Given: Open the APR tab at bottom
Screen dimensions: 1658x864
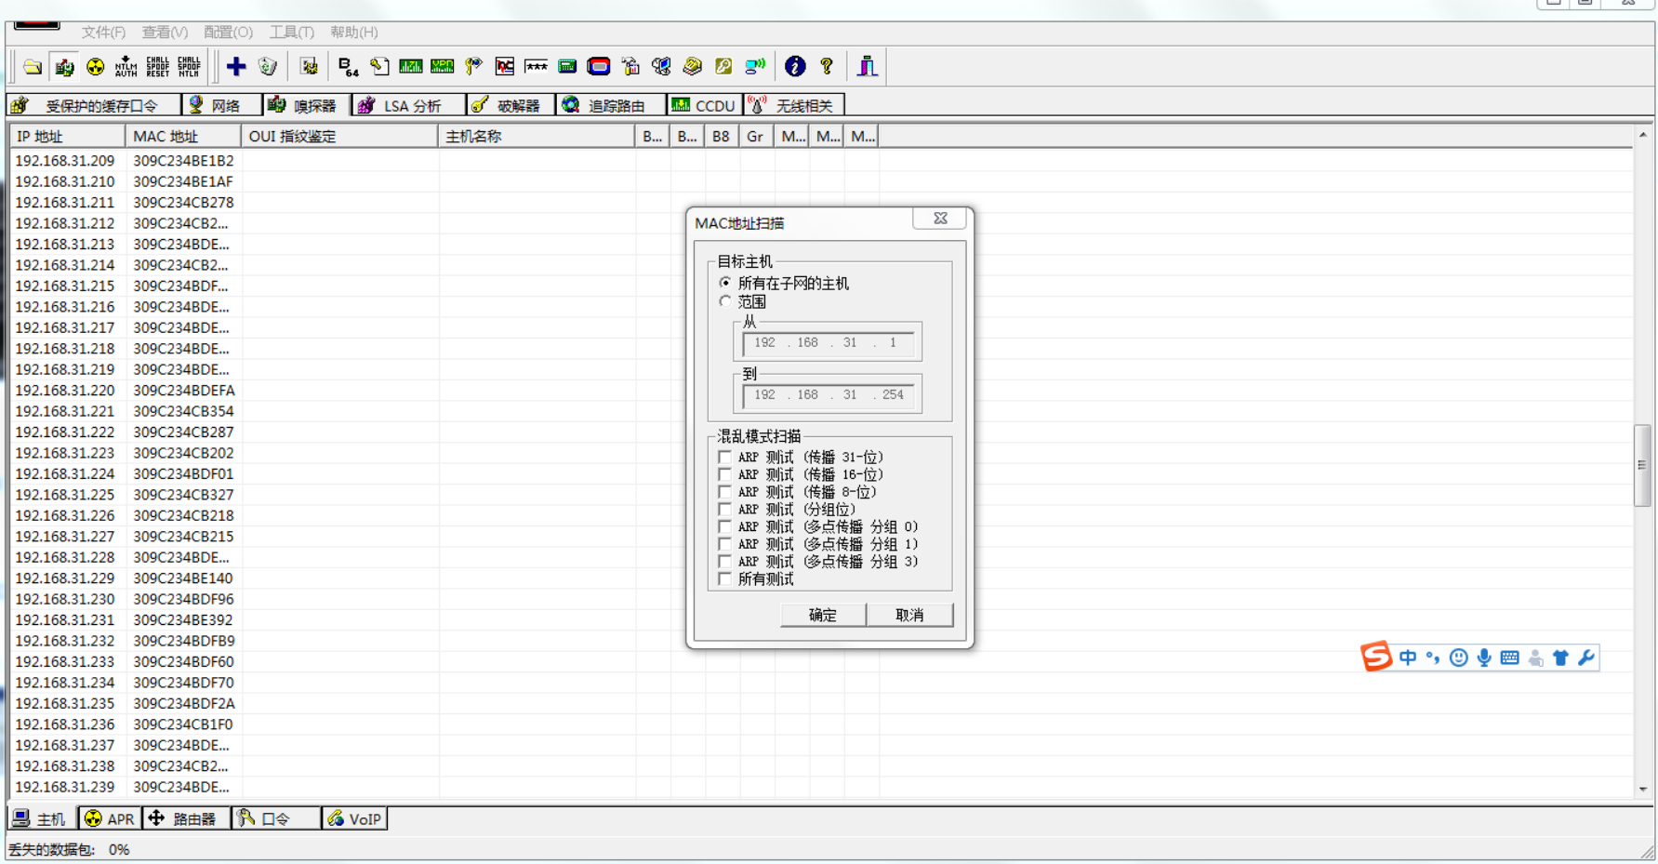Looking at the screenshot, I should 110,818.
